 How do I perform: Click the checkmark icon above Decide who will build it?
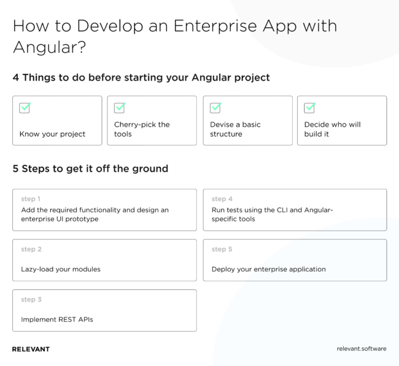click(309, 108)
